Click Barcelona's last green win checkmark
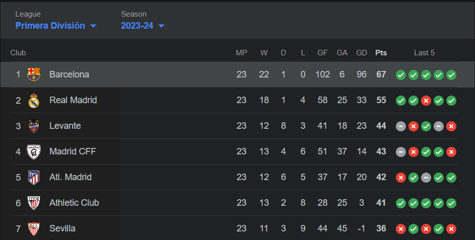The height and width of the screenshot is (240, 475). pos(451,75)
